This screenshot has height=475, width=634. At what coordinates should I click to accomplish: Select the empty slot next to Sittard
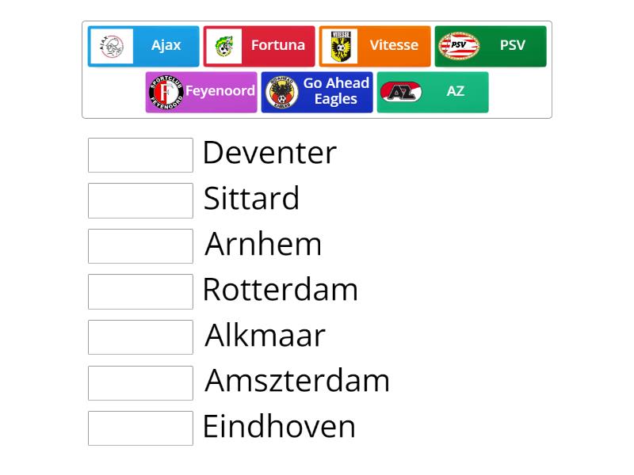click(140, 200)
